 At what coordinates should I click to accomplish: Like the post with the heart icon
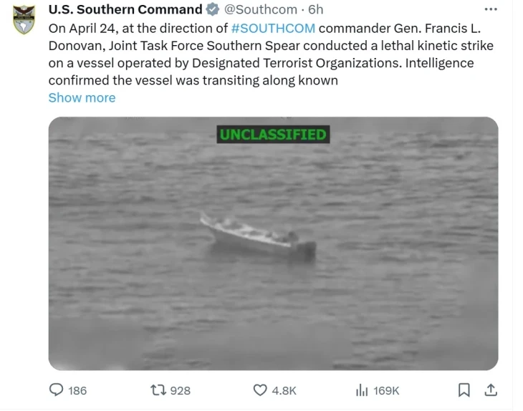[261, 390]
